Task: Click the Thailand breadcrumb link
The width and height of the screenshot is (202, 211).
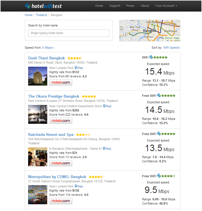Action: tap(41, 15)
